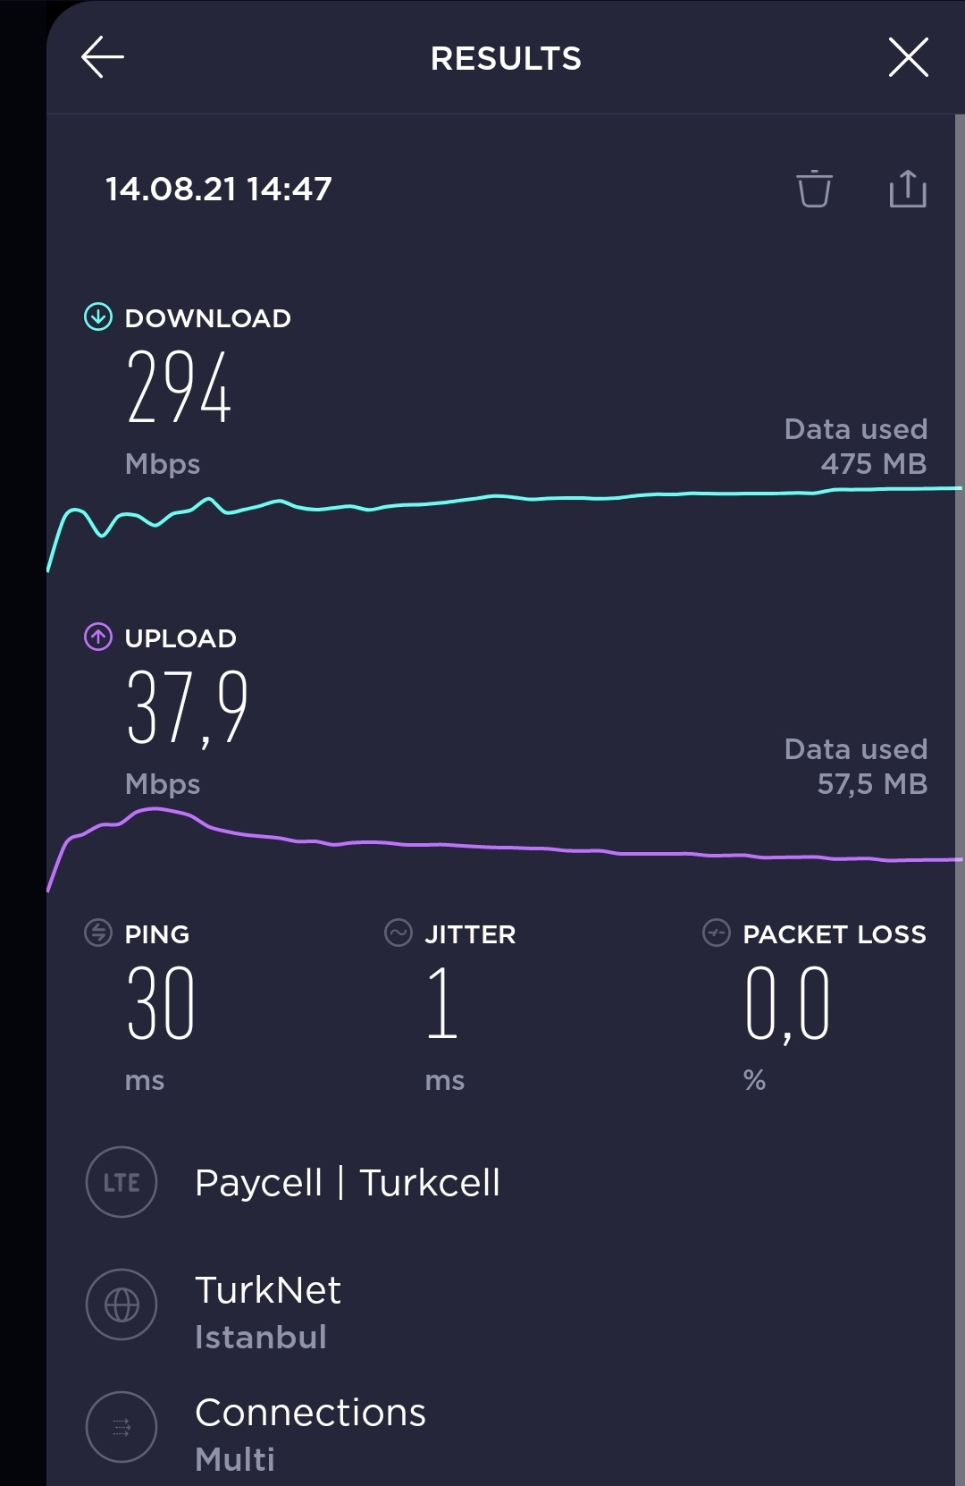Tap the Ping icon
Screen dimensions: 965x1486
98,933
